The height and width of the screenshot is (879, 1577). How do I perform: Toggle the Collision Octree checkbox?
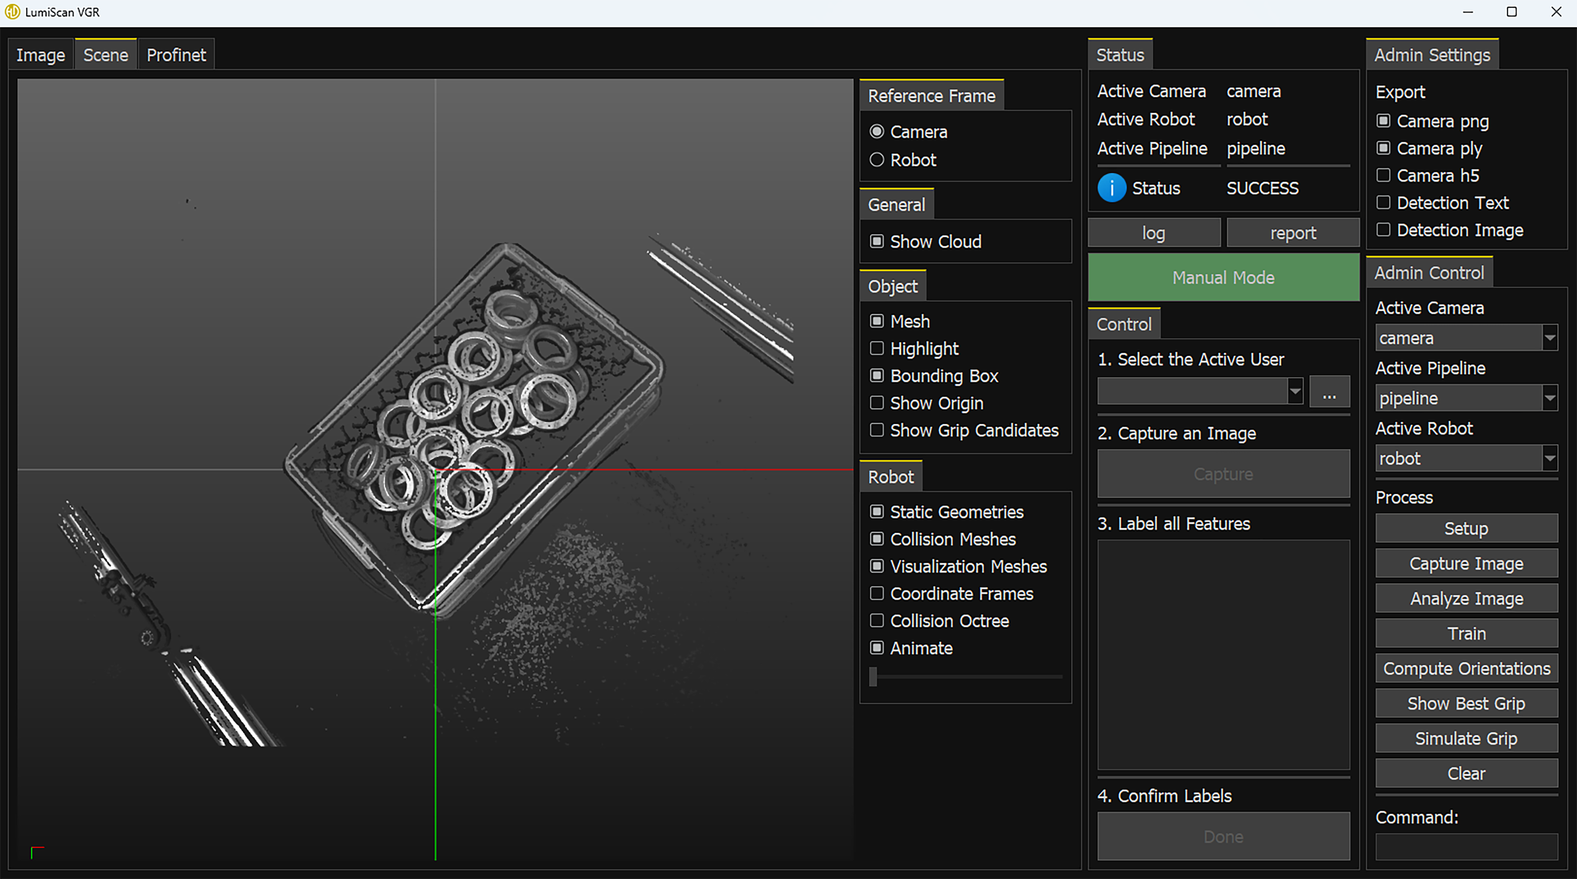click(x=877, y=621)
